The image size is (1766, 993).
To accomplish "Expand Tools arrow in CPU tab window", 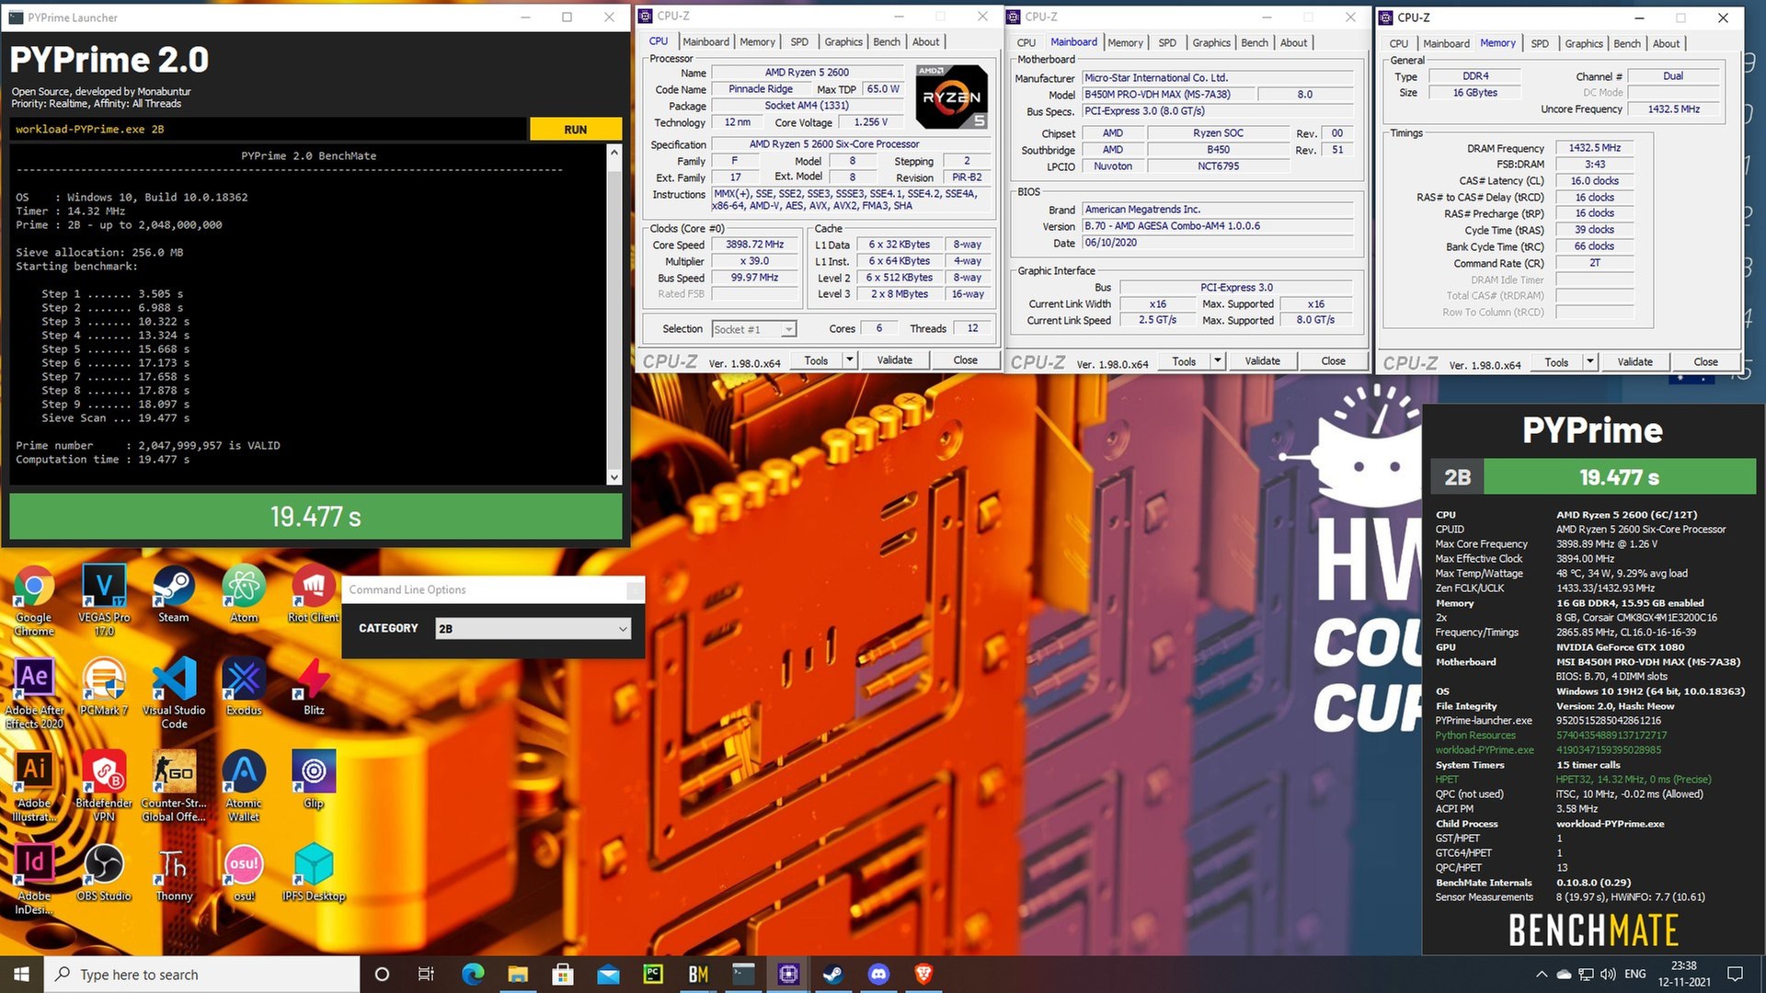I will click(x=850, y=360).
